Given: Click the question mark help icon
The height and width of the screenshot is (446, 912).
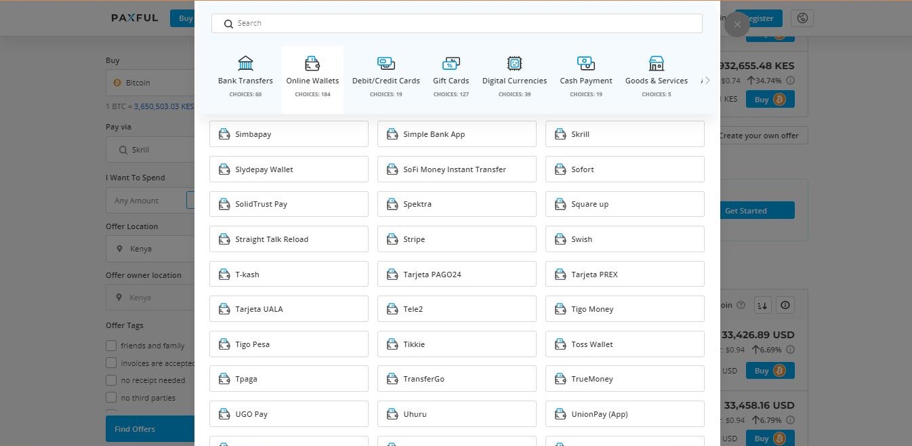Looking at the screenshot, I should (741, 305).
